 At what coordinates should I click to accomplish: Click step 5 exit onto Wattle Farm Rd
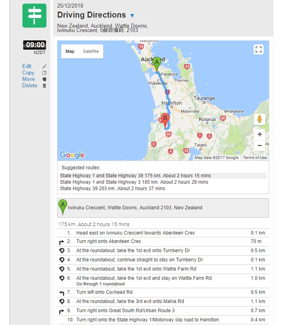pos(163,269)
